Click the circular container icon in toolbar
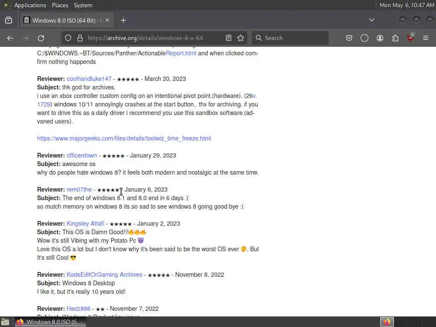 364,38
